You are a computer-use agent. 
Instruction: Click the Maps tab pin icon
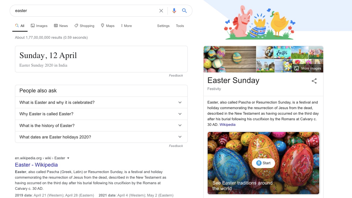coord(103,26)
